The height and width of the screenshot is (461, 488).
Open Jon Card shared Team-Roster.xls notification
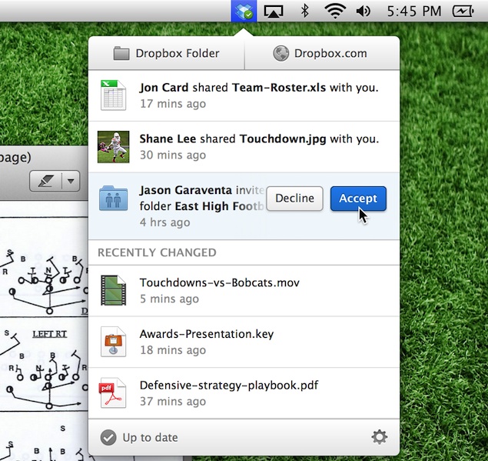click(x=244, y=95)
